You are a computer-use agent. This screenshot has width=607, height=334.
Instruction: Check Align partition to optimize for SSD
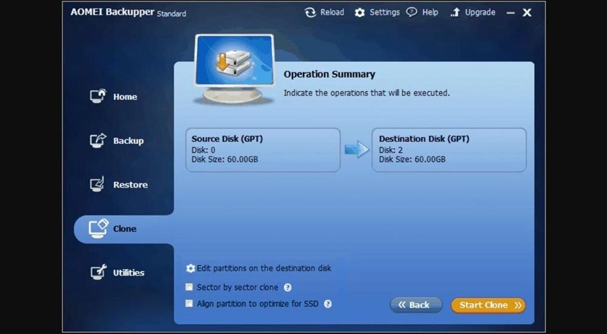(189, 304)
